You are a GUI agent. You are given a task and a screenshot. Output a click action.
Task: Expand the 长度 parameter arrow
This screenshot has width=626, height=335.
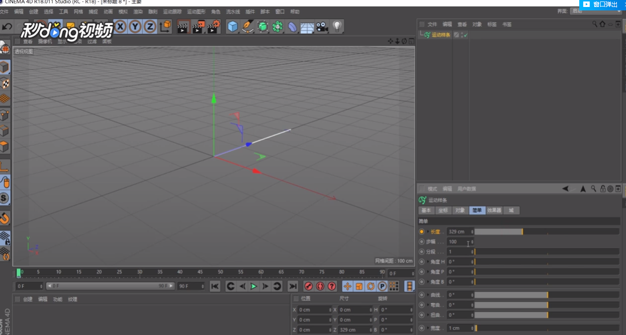click(x=428, y=232)
